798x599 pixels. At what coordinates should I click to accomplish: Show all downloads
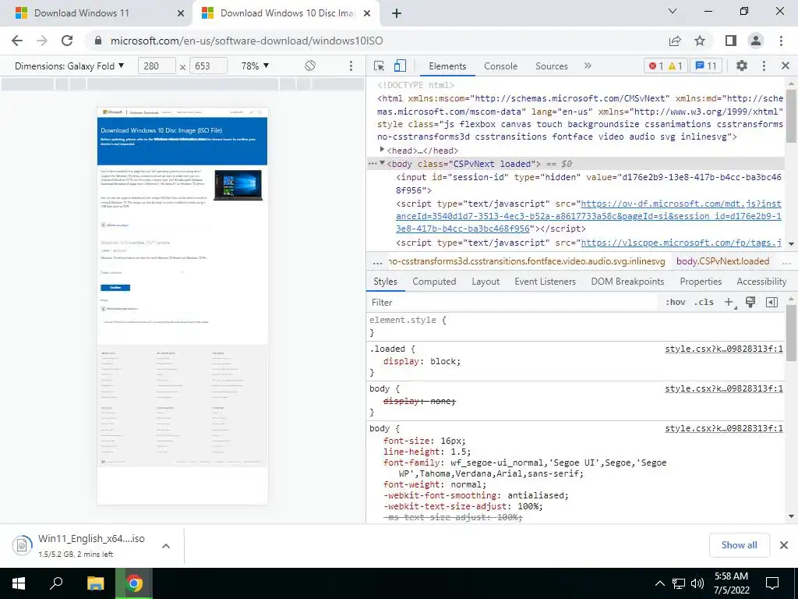tap(739, 545)
